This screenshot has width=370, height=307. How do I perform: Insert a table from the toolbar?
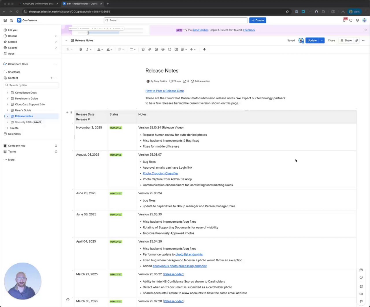[182, 49]
